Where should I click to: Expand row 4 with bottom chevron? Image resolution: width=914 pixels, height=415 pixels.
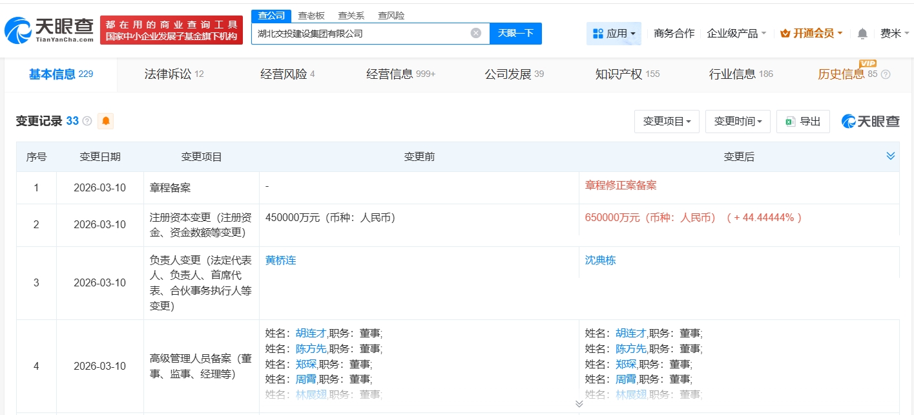(x=579, y=403)
